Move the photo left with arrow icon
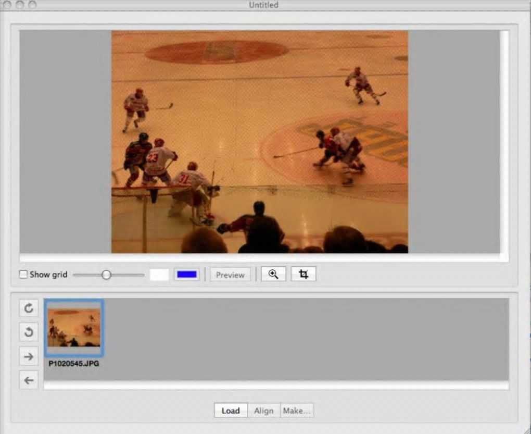Screen dimensions: 531x434 click(x=29, y=380)
